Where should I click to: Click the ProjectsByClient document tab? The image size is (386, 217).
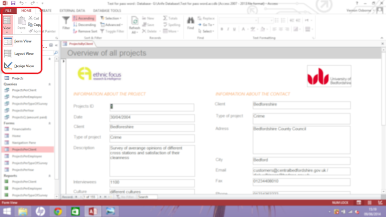coord(79,44)
